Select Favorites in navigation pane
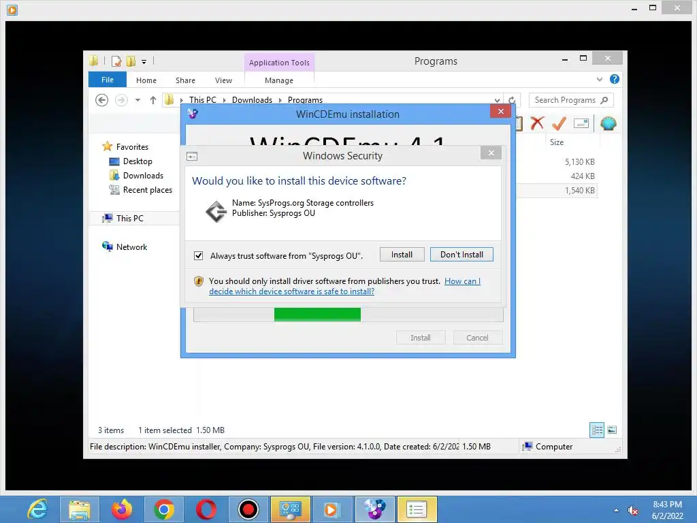 pyautogui.click(x=132, y=147)
